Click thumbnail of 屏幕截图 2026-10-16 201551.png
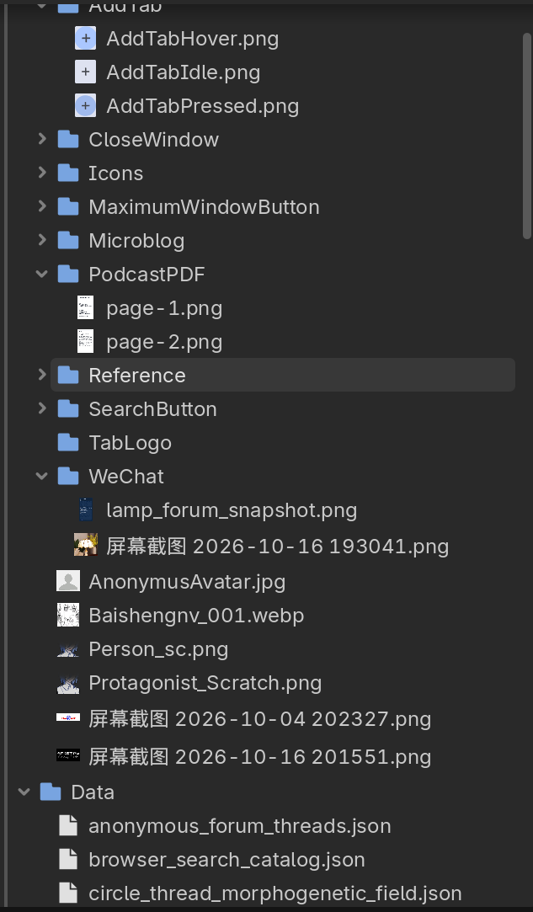 pos(68,755)
